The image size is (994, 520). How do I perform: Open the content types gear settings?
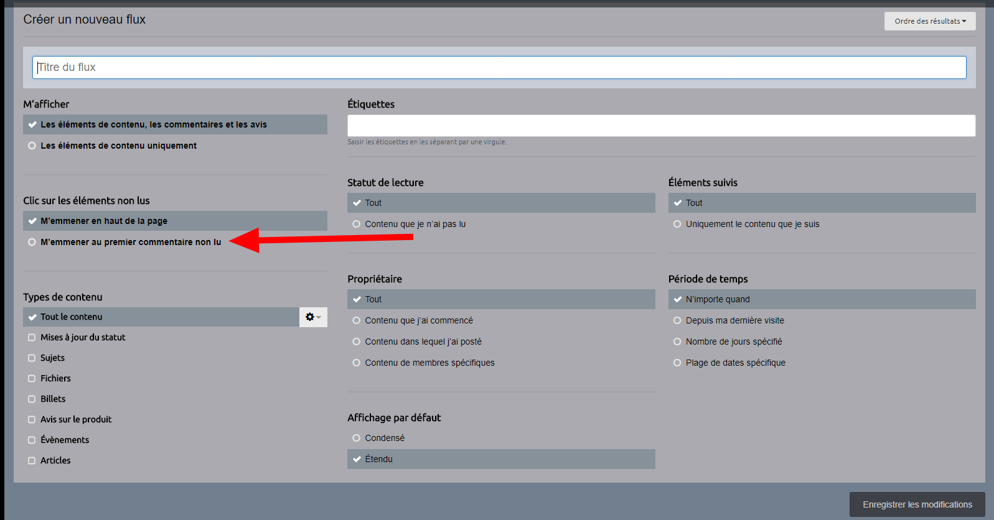coord(313,317)
